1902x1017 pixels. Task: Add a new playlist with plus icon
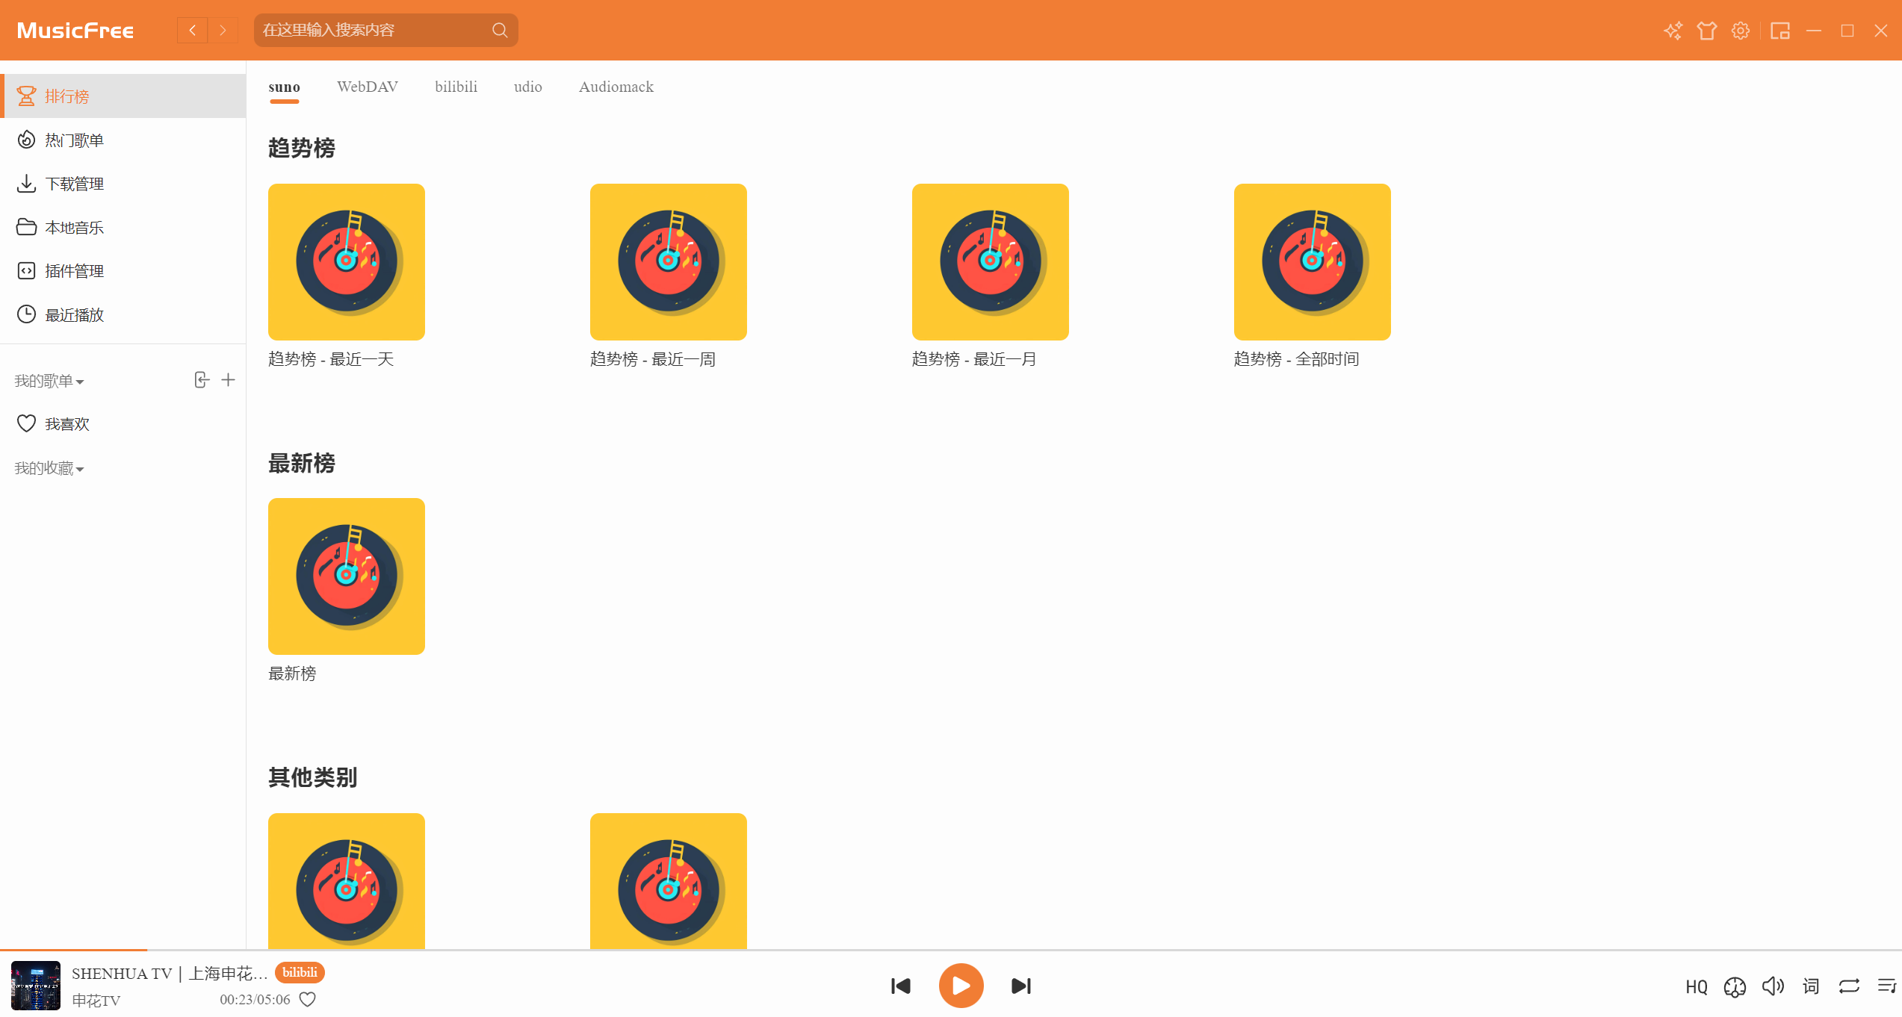tap(229, 380)
